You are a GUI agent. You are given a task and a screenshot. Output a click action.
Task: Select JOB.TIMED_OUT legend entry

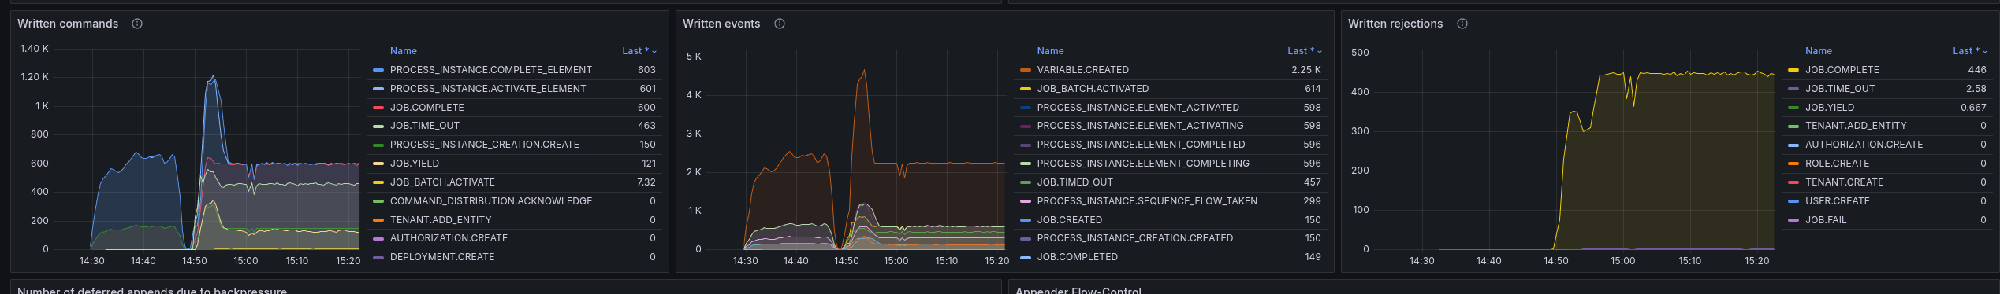(x=1075, y=182)
